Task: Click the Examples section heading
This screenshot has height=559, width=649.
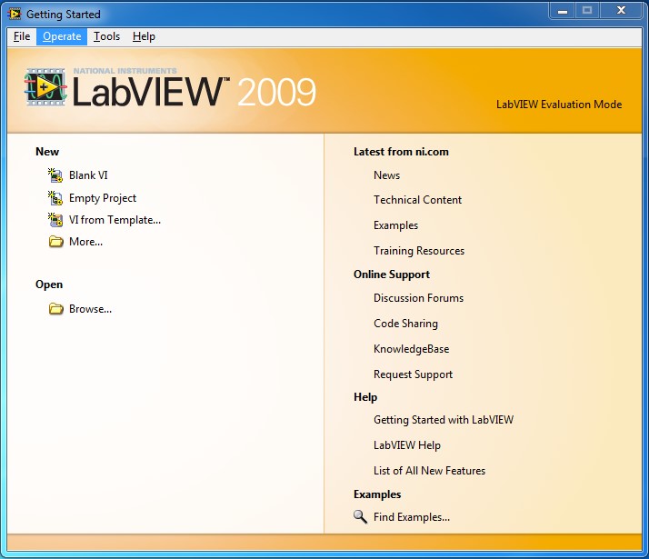Action: [377, 494]
